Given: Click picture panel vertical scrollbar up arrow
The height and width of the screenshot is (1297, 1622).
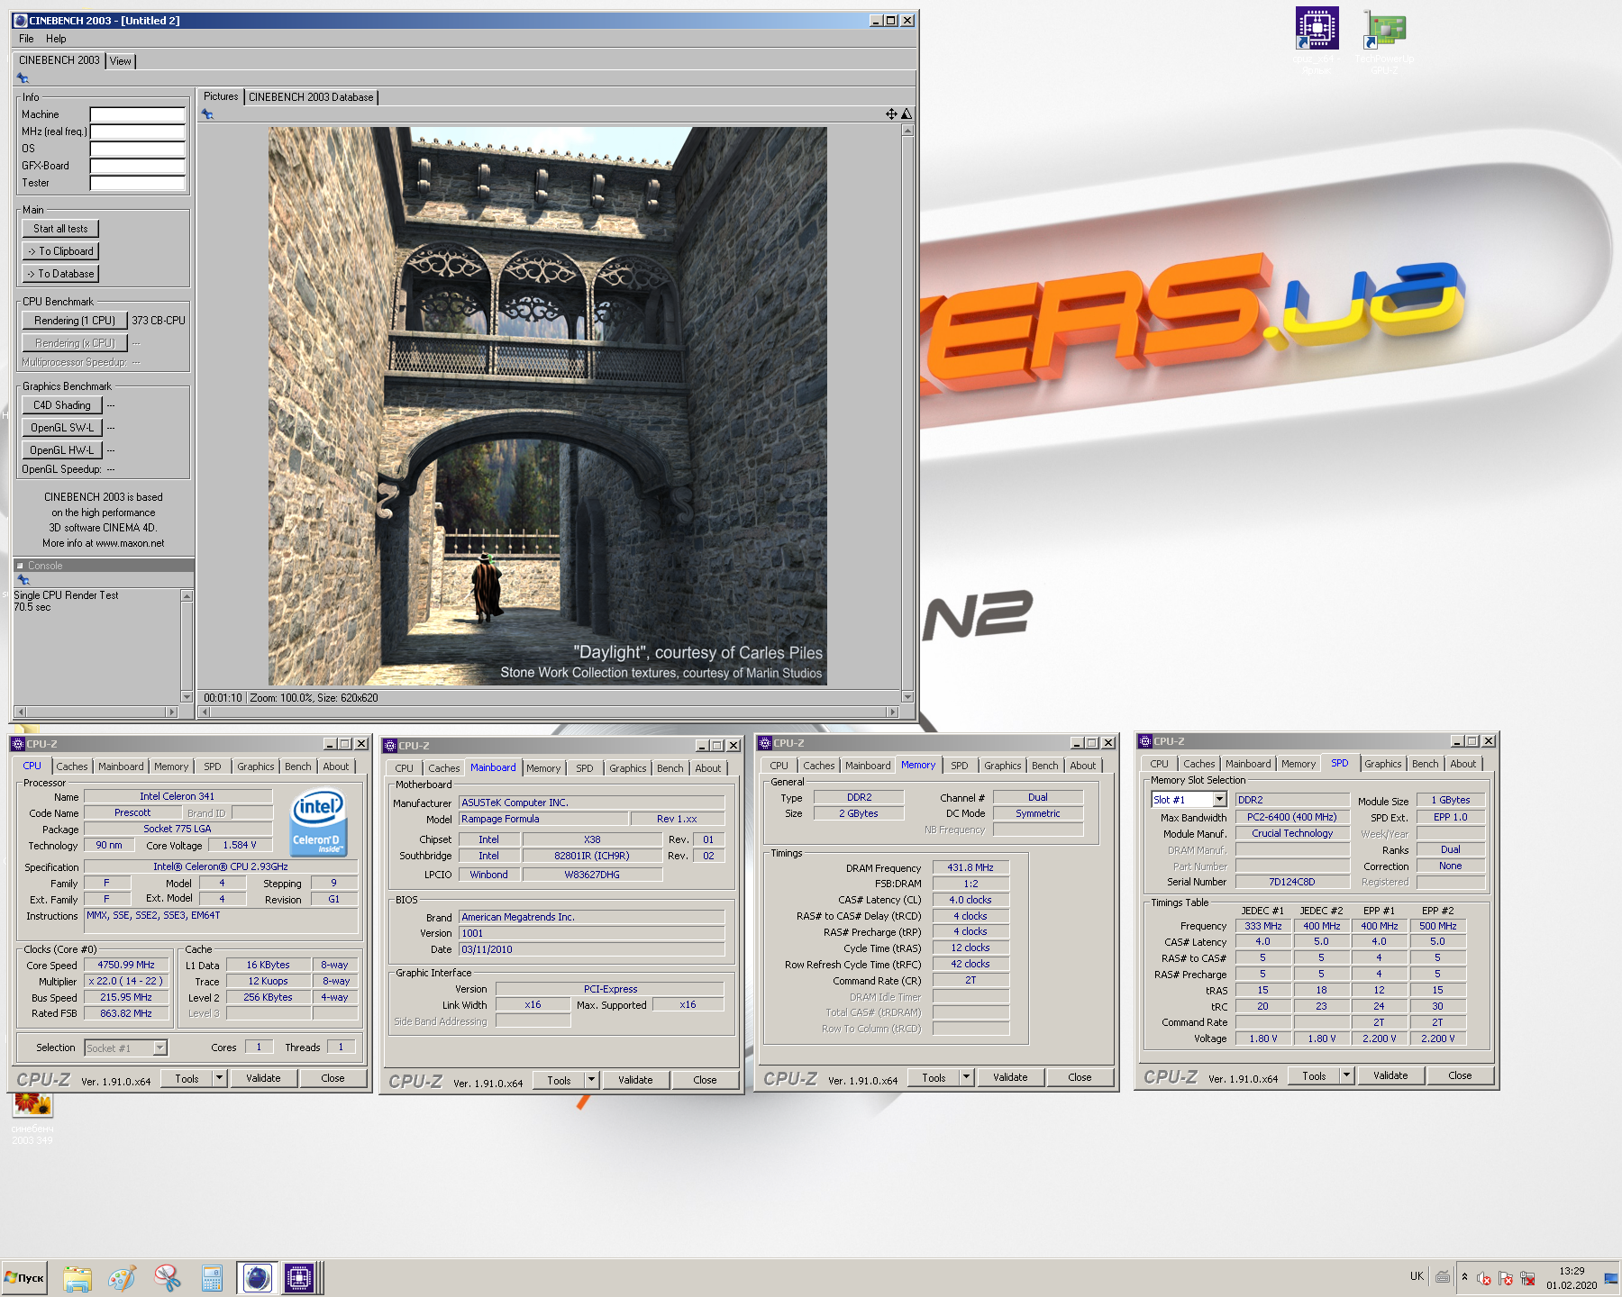Looking at the screenshot, I should tap(907, 132).
